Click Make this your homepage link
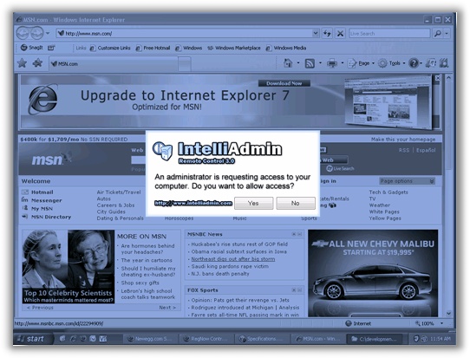Screen dimensions: 470x358 coord(403,140)
